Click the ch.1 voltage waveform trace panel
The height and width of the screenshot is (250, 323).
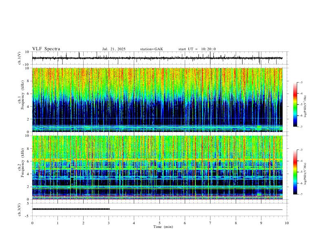coord(160,58)
